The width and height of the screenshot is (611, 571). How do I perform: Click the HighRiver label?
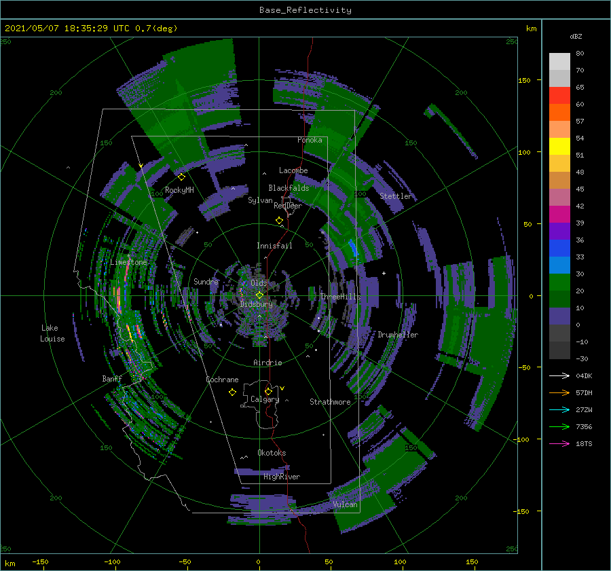click(x=282, y=477)
